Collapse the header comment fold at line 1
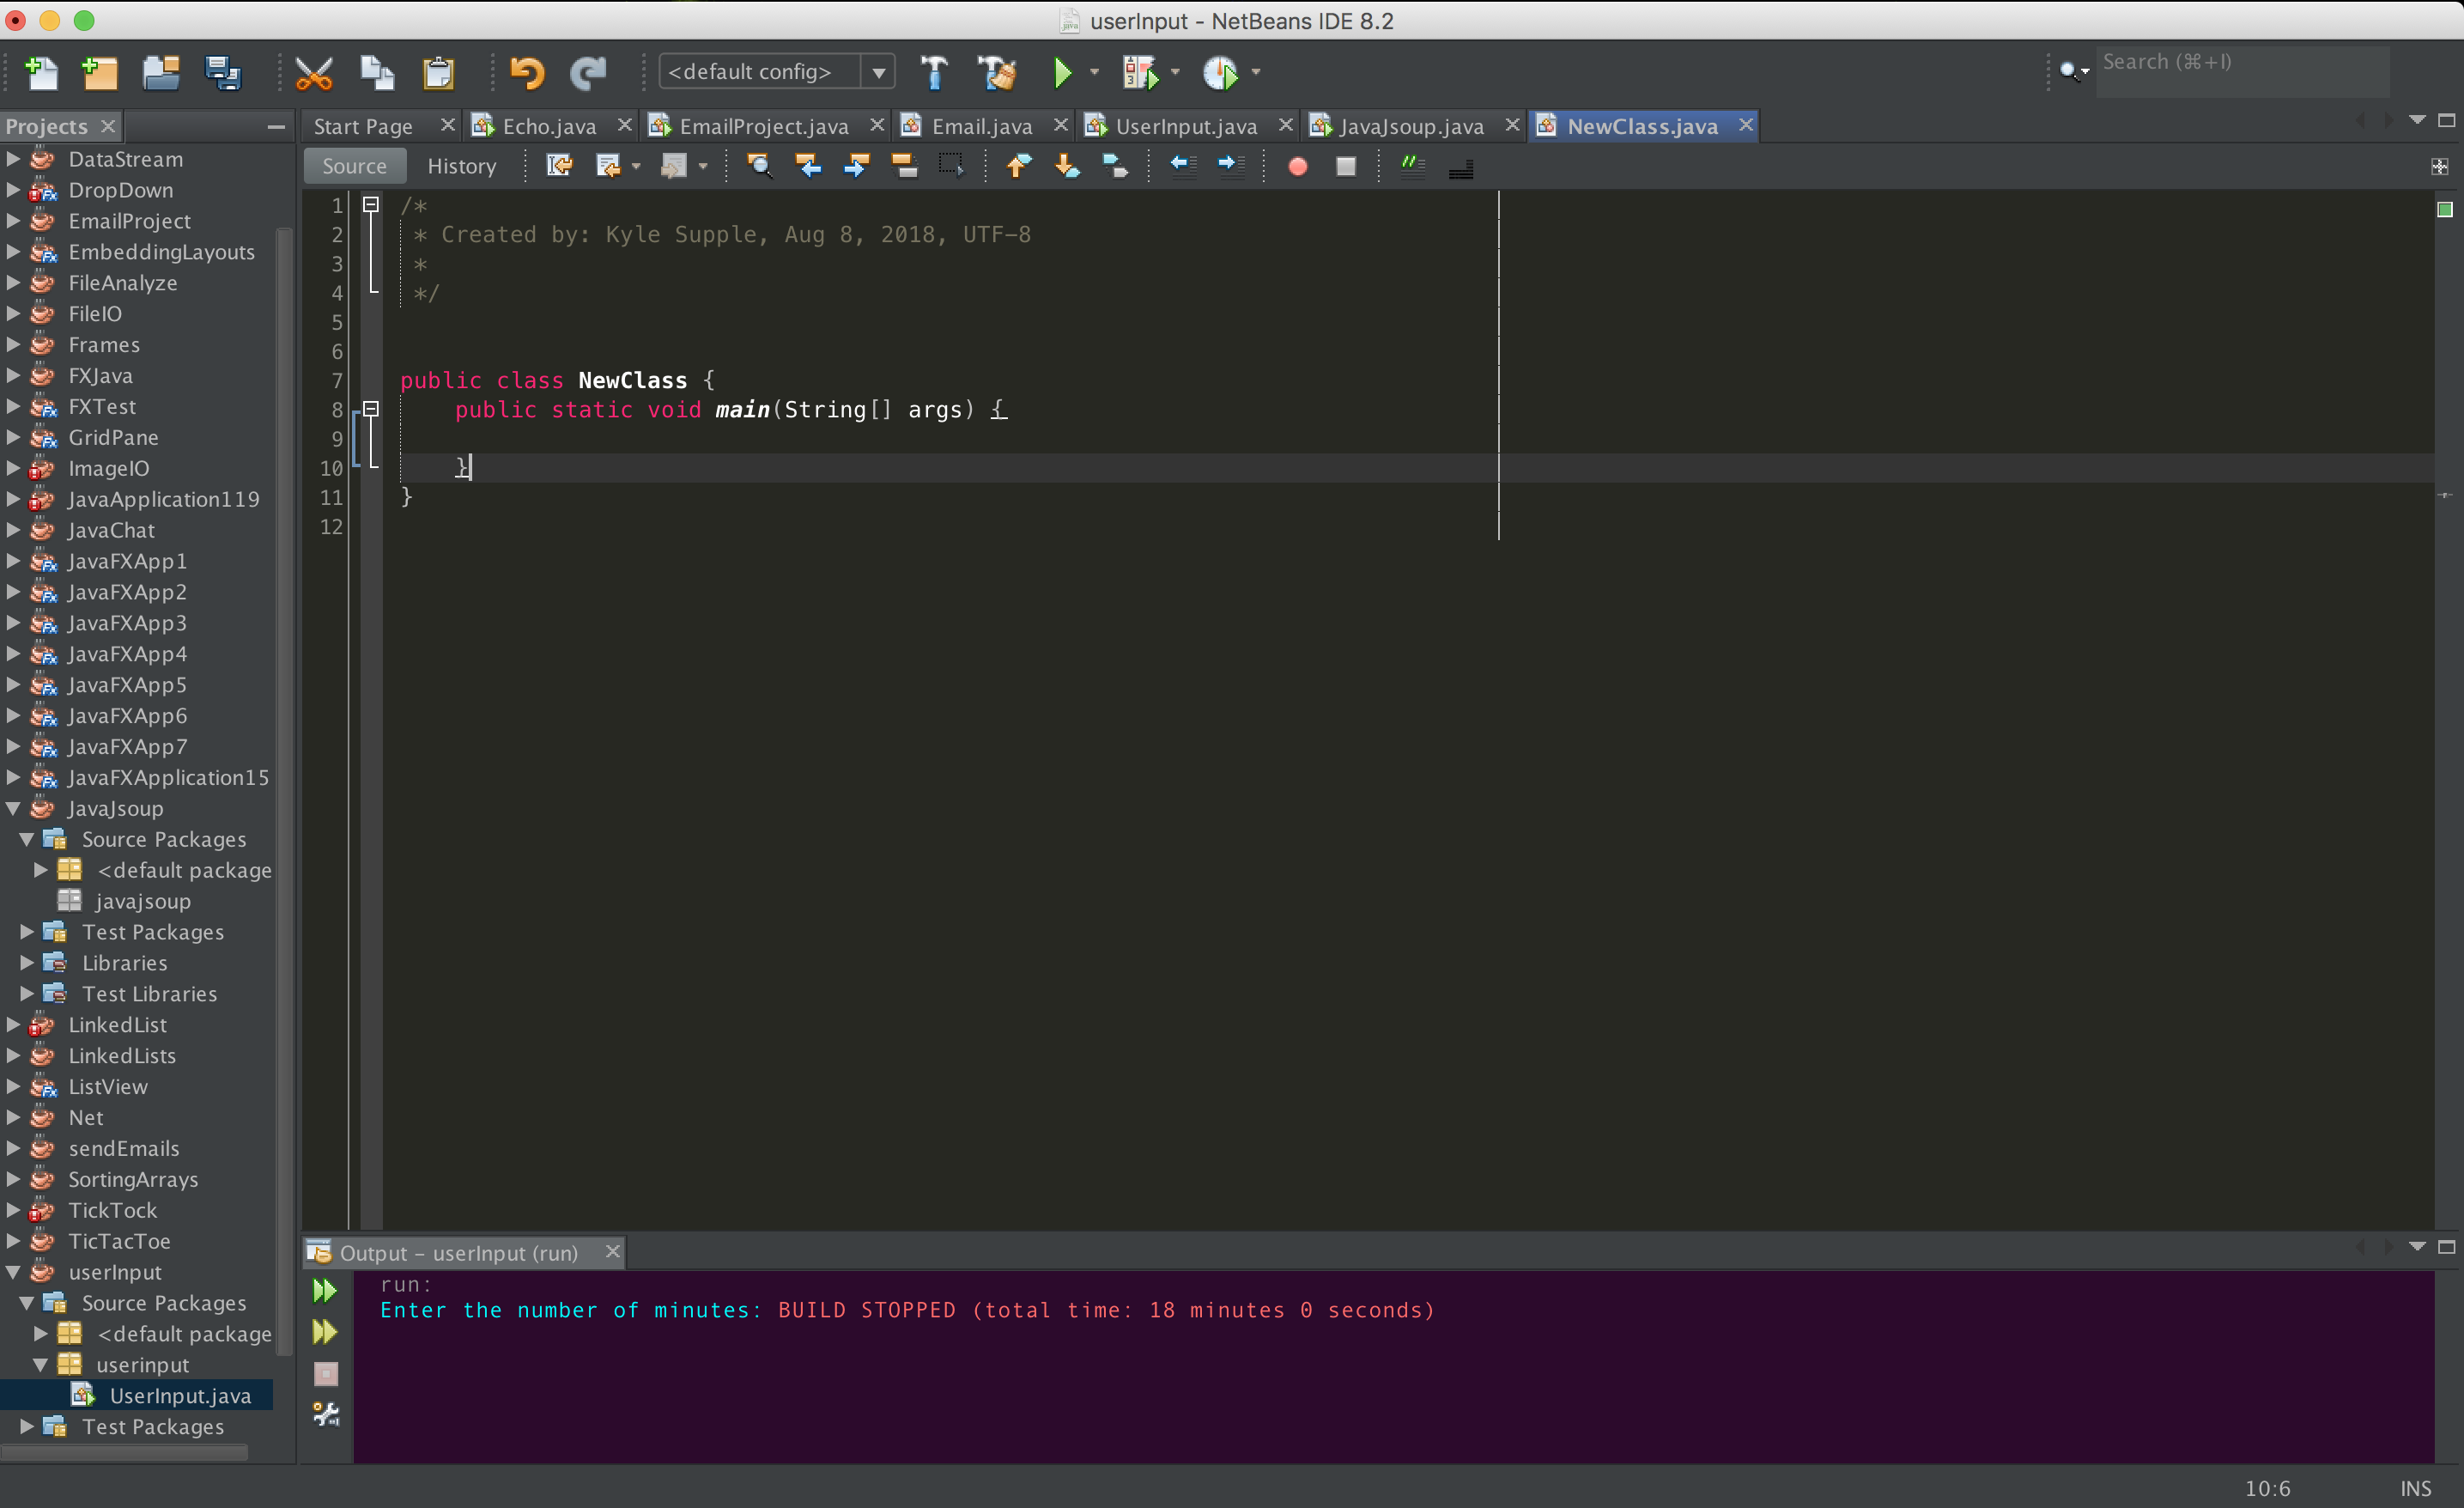This screenshot has height=1508, width=2464. [x=371, y=204]
